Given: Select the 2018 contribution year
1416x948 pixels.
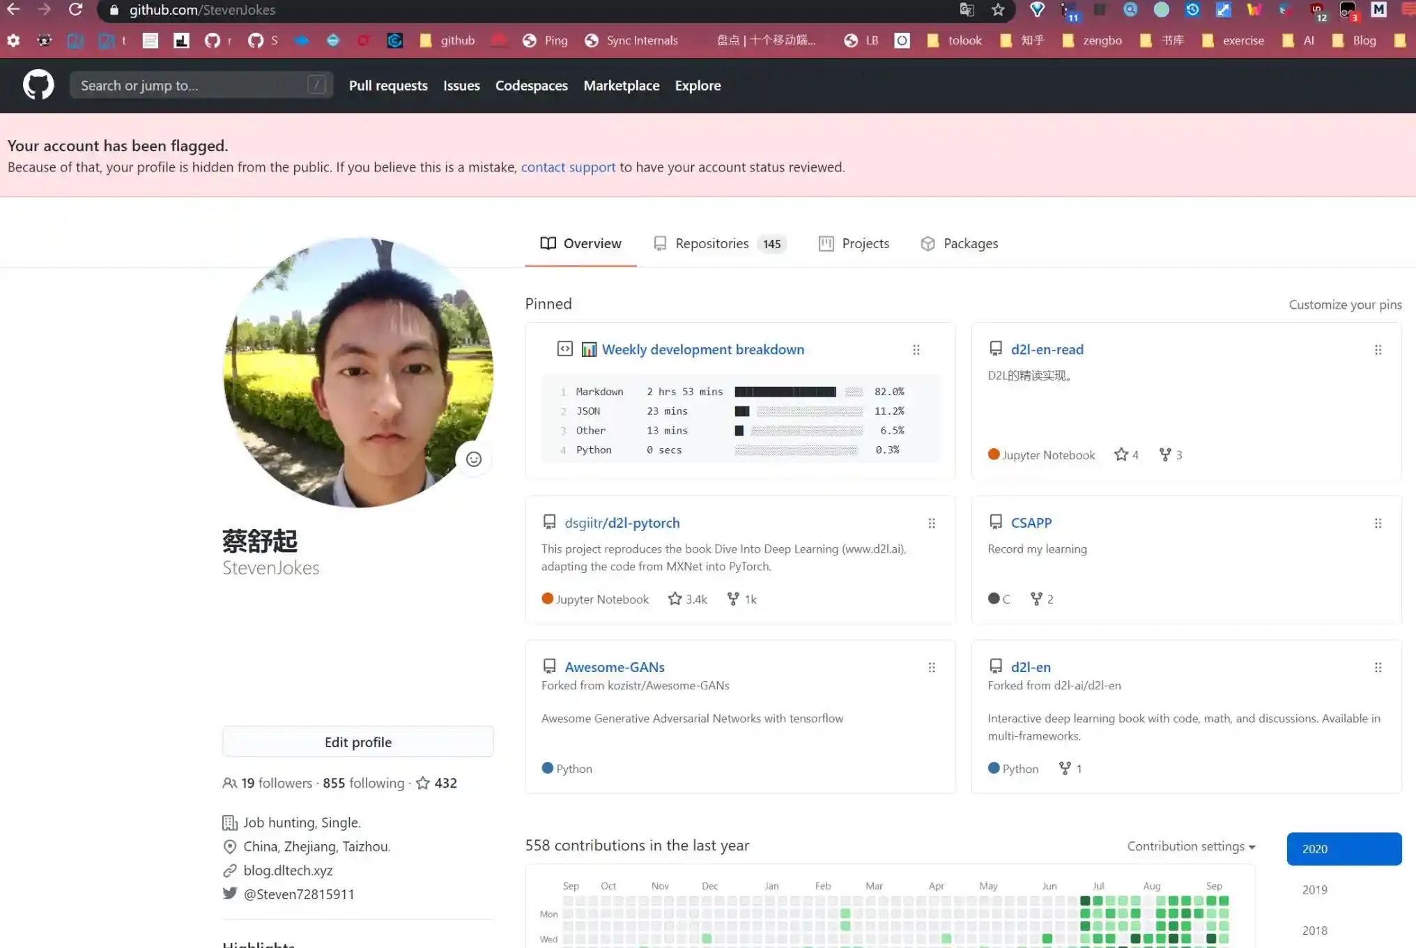Looking at the screenshot, I should [x=1314, y=931].
